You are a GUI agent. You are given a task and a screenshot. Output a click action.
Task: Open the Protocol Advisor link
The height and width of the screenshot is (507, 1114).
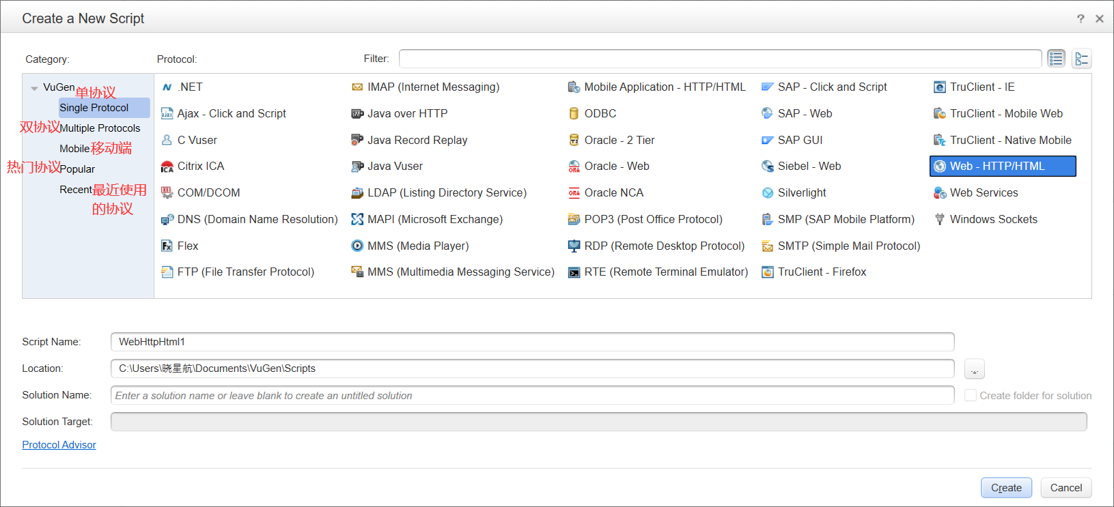[x=59, y=445]
